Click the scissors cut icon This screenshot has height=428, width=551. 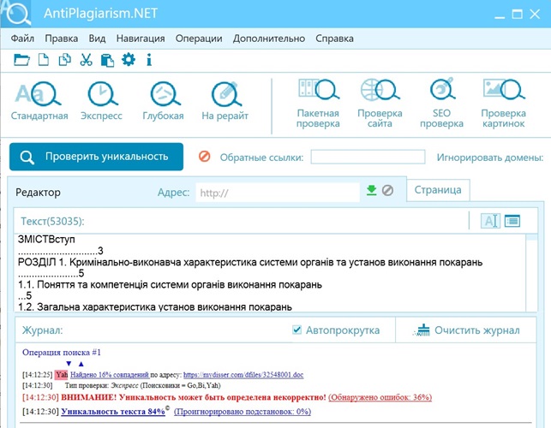(x=86, y=60)
